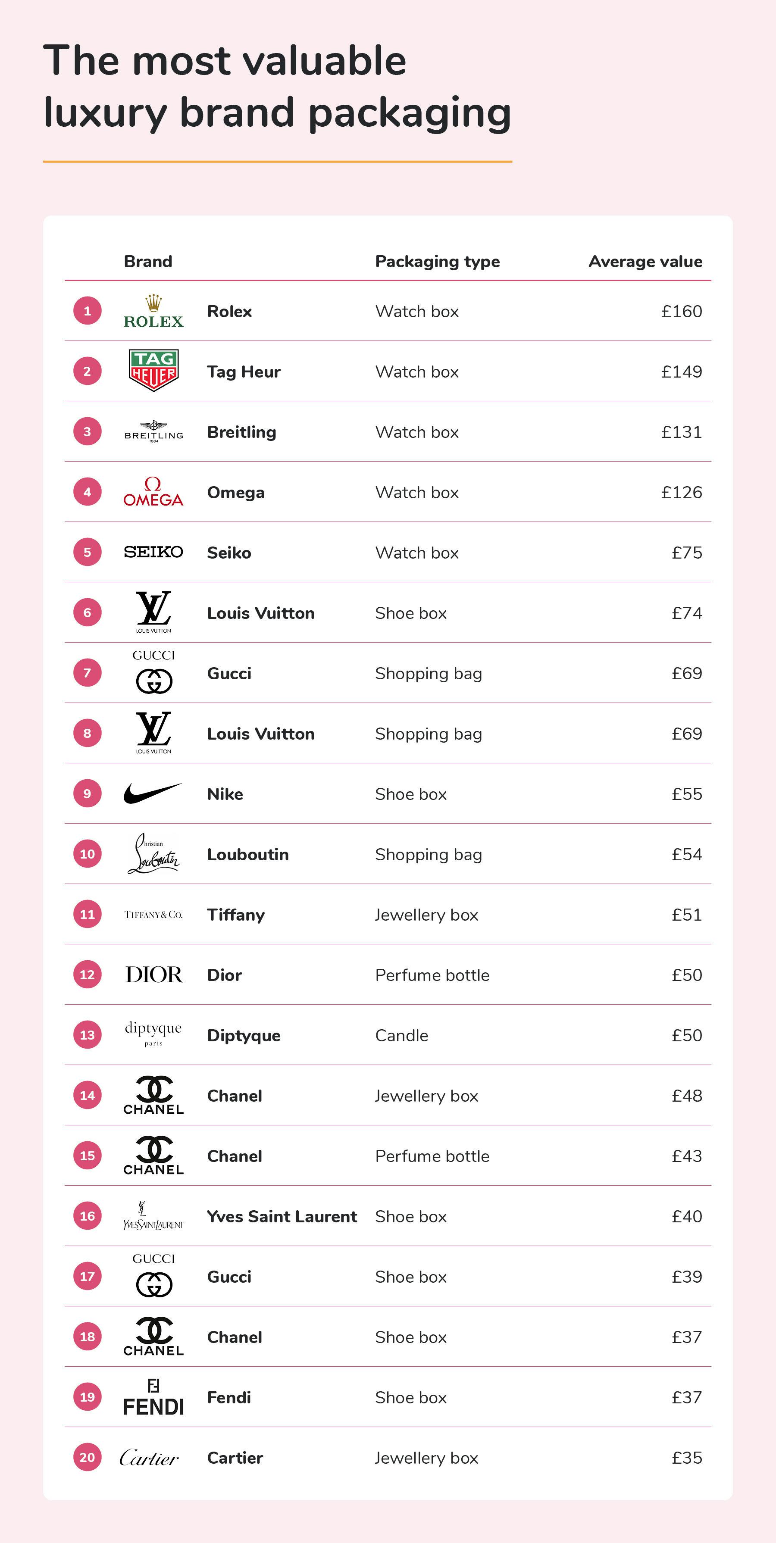Click the Average value column header
The width and height of the screenshot is (776, 1543).
pyautogui.click(x=645, y=262)
